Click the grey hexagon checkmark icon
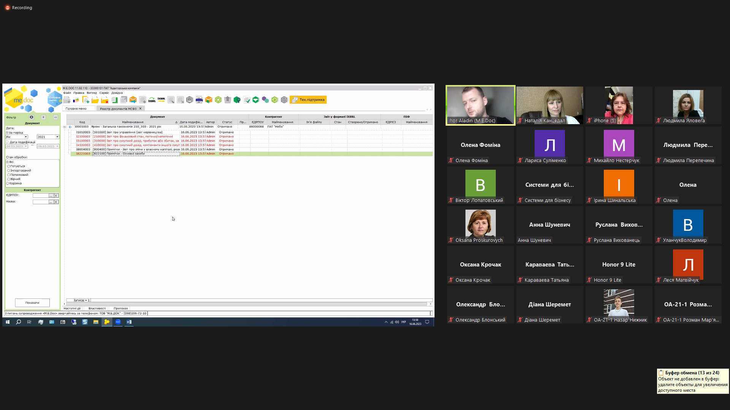The width and height of the screenshot is (730, 410). click(284, 100)
